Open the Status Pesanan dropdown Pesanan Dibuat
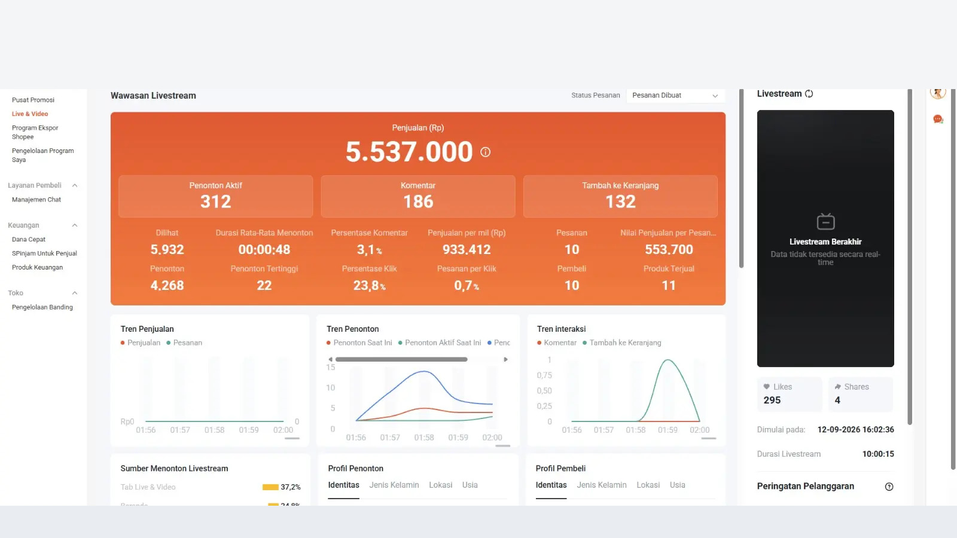Viewport: 957px width, 538px height. 676,96
